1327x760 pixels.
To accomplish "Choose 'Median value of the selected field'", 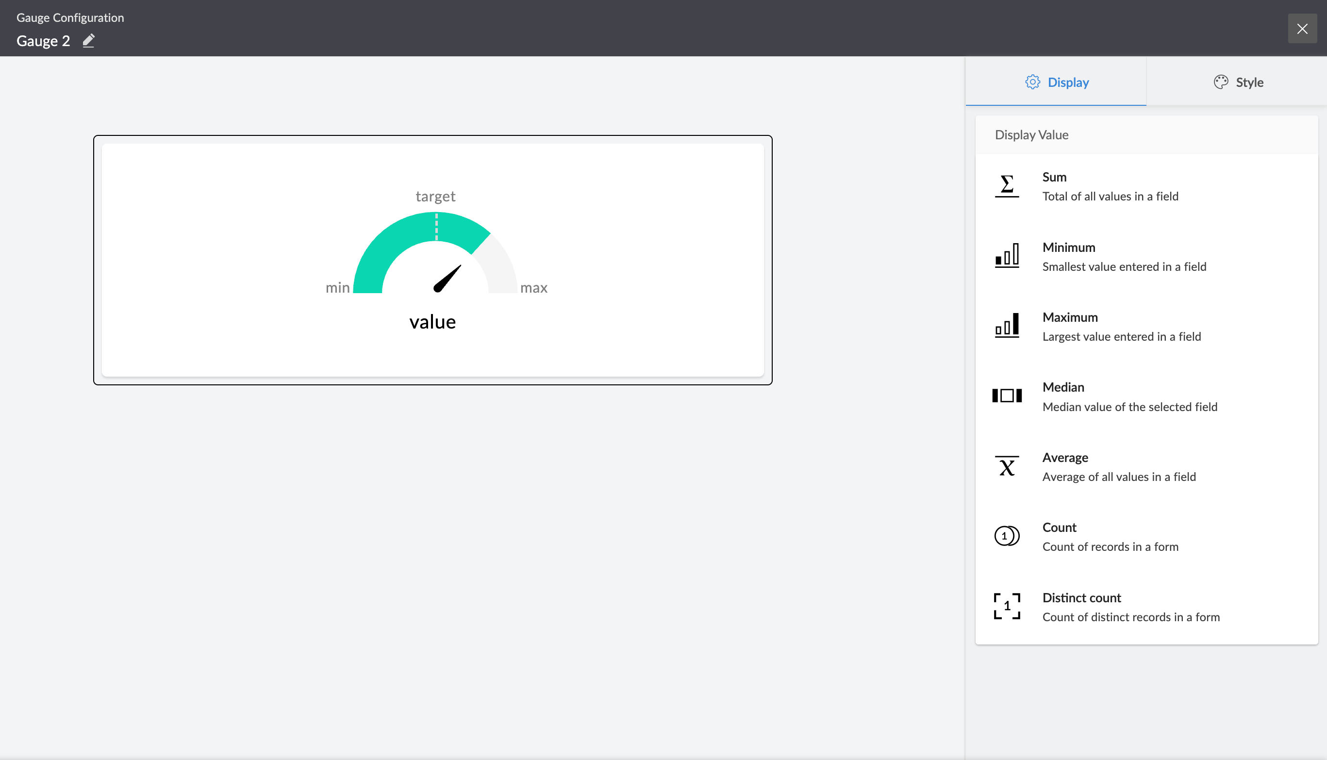I will pyautogui.click(x=1129, y=407).
